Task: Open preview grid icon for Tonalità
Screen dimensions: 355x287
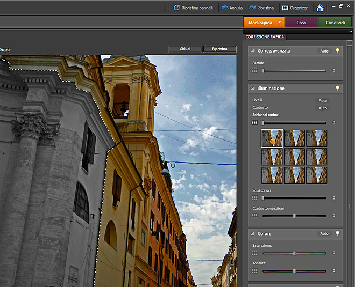Action: click(255, 271)
